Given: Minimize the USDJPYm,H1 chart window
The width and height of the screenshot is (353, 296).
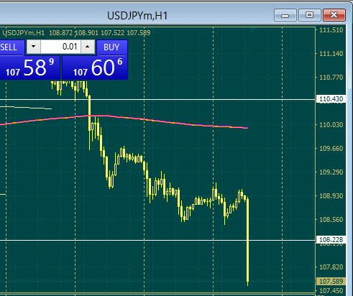Looking at the screenshot, I should coord(285,15).
